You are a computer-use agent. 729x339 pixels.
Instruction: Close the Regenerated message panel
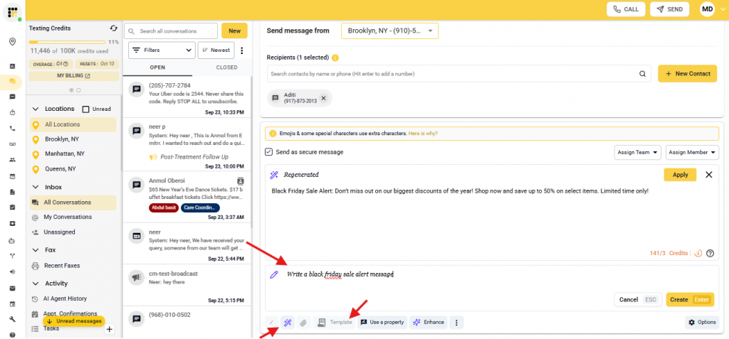[x=708, y=175]
